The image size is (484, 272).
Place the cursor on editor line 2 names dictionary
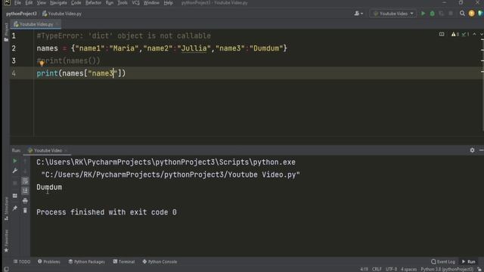pos(162,48)
